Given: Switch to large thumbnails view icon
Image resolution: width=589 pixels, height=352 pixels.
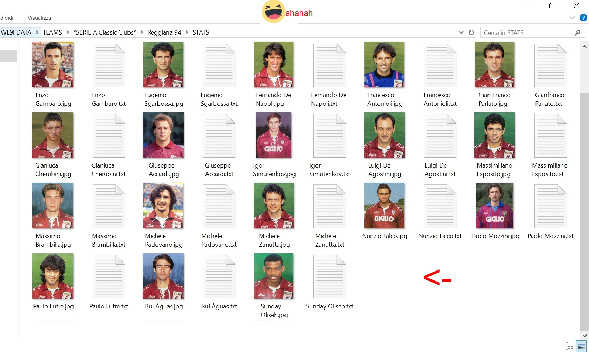Looking at the screenshot, I should (581, 346).
